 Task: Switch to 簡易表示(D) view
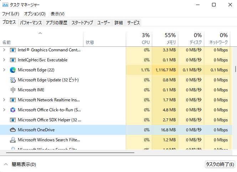(20, 165)
